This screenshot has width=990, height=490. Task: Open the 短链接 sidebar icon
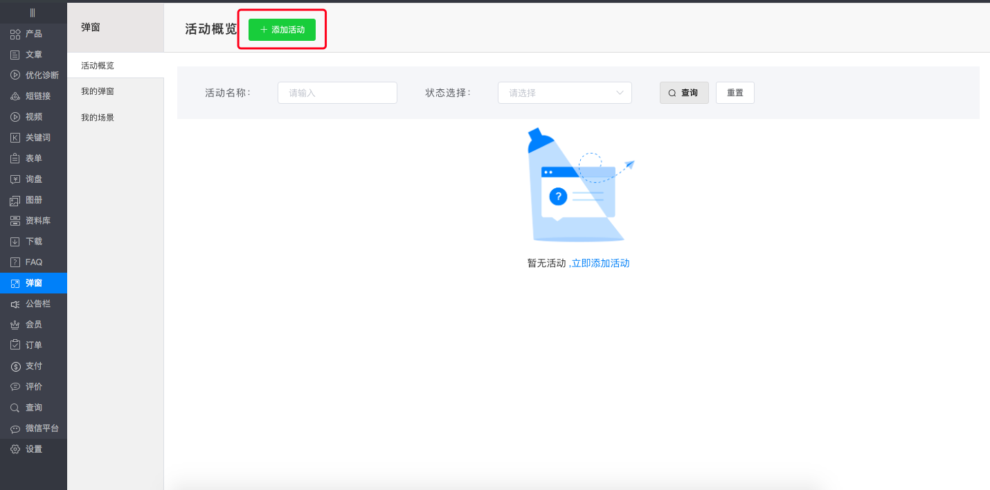click(15, 96)
